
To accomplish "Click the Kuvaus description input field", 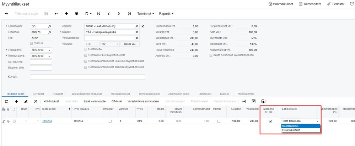I will click(x=87, y=77).
